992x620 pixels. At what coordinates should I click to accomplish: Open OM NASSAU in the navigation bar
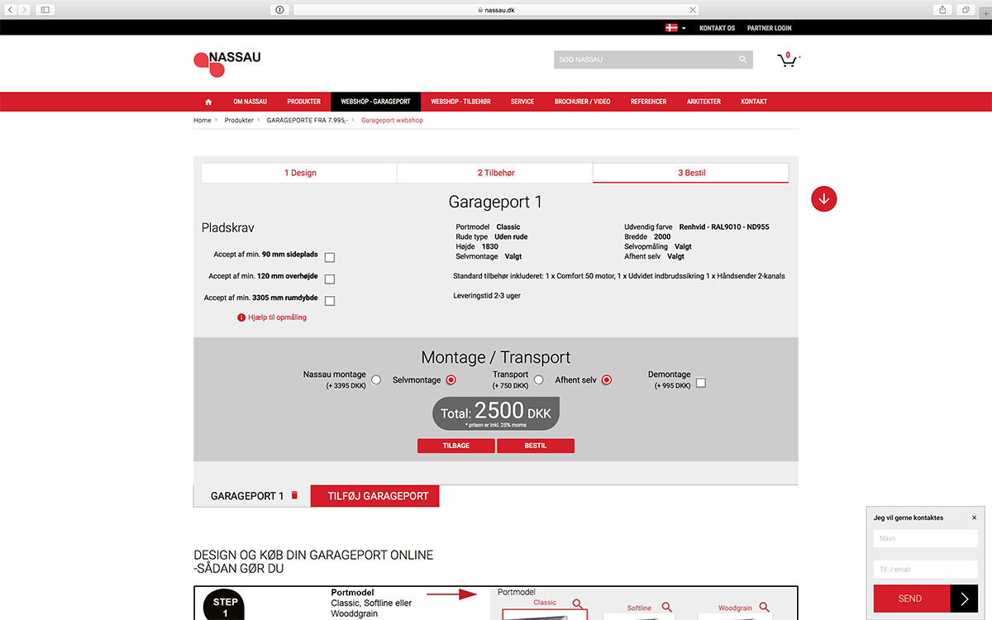[x=250, y=102]
